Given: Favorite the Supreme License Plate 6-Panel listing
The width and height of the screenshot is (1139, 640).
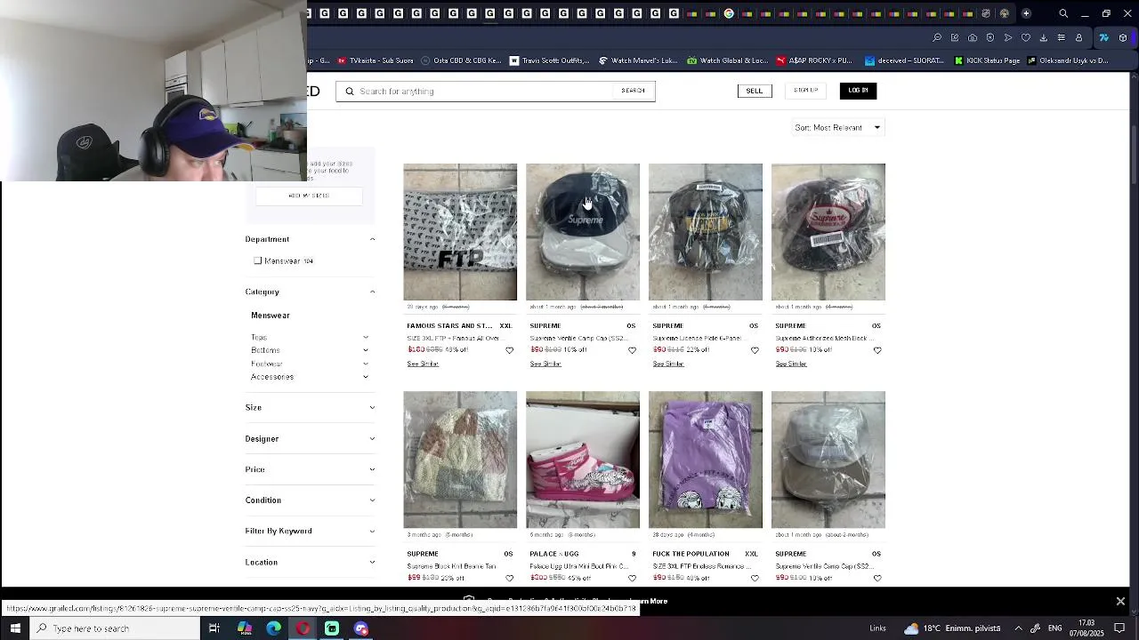Looking at the screenshot, I should coord(755,350).
